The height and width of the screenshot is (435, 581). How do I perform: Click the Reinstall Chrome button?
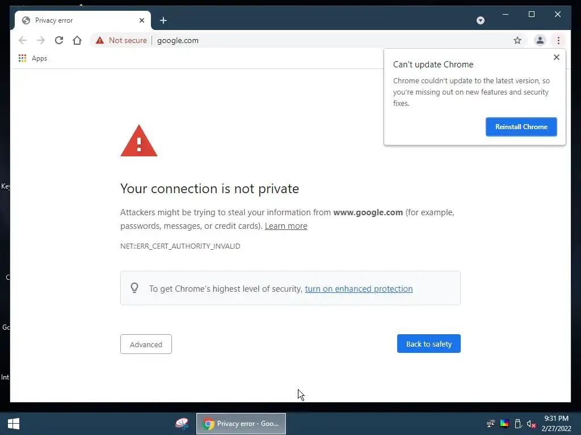pyautogui.click(x=521, y=127)
